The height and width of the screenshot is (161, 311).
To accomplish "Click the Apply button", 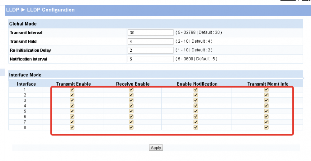I will [156, 148].
